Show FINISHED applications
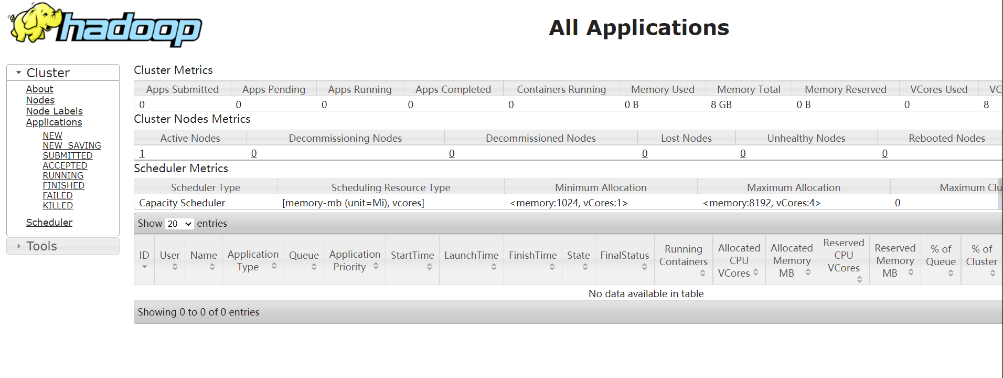This screenshot has width=1003, height=378. 63,185
